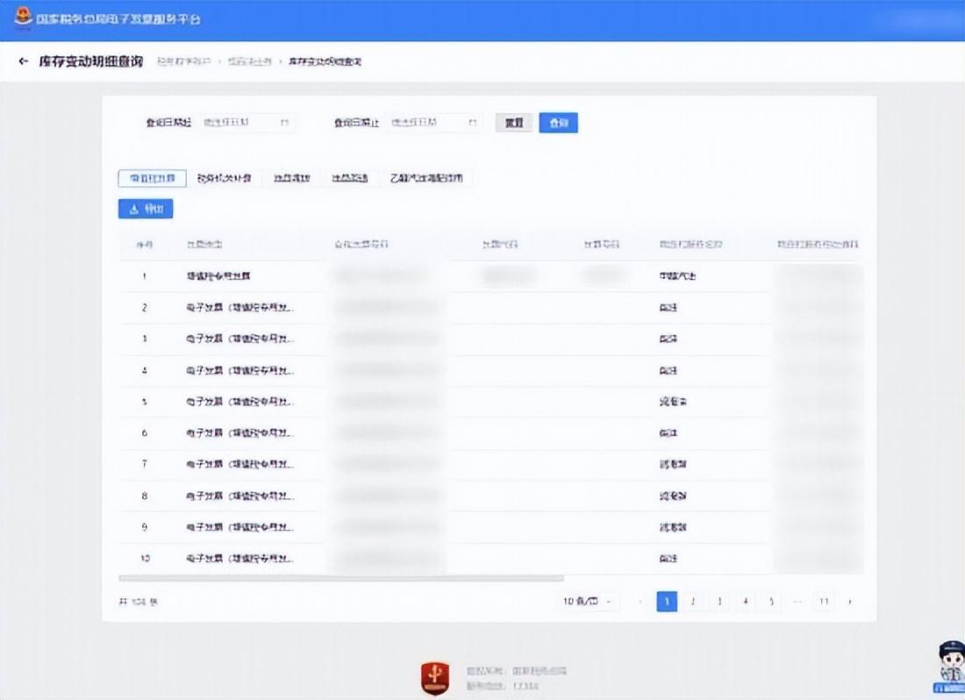
Task: Go to the next page arrow
Action: tap(850, 602)
